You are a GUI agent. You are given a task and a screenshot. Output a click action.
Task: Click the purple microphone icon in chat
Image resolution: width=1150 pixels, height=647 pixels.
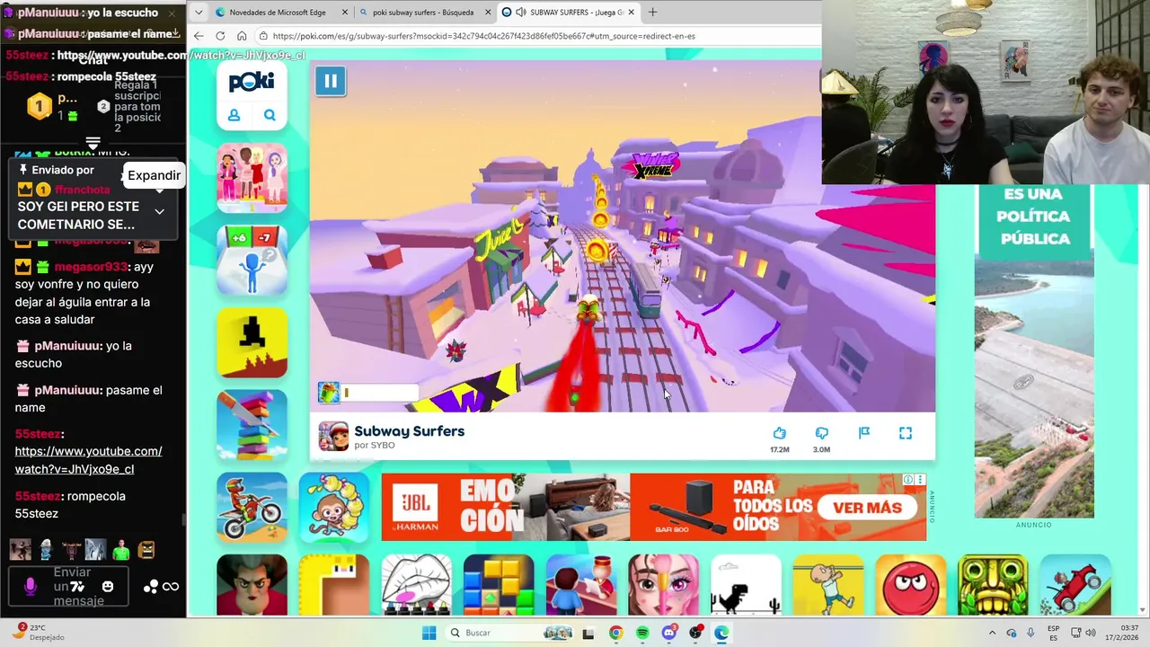point(30,586)
